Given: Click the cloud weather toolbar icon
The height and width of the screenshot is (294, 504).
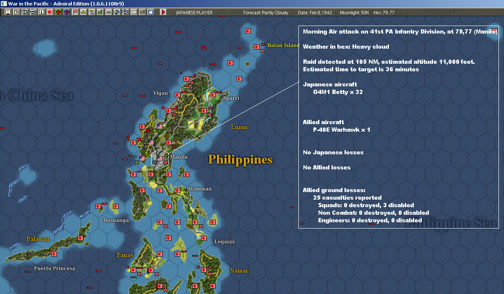Looking at the screenshot, I should 150,12.
